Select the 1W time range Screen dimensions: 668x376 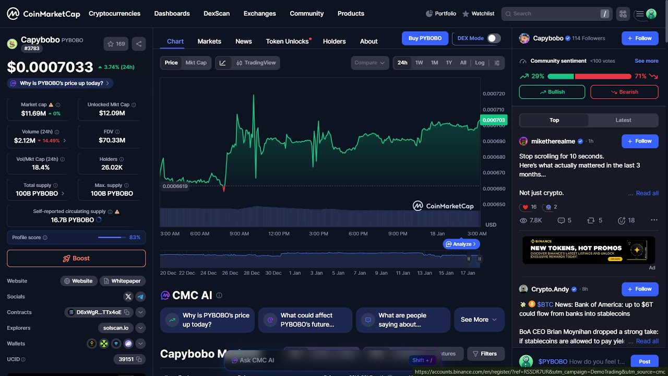[x=419, y=63]
